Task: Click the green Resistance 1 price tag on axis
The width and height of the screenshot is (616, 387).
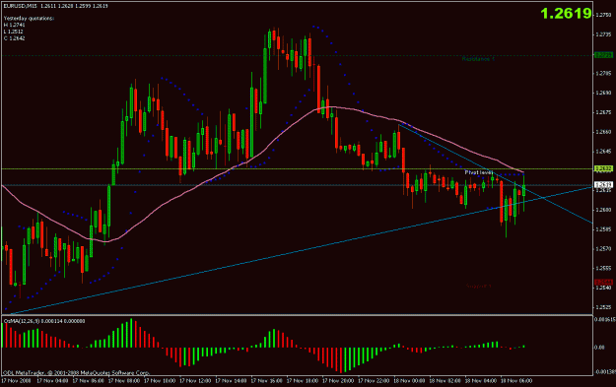Action: click(x=604, y=55)
